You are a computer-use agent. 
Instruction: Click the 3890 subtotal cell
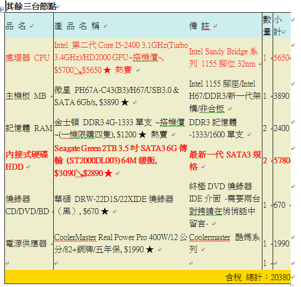click(281, 96)
